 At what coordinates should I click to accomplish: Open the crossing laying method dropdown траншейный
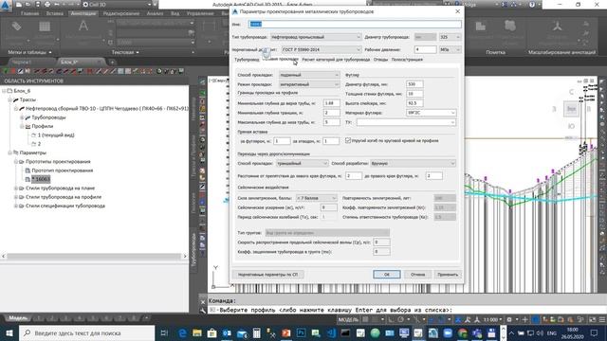(x=302, y=164)
